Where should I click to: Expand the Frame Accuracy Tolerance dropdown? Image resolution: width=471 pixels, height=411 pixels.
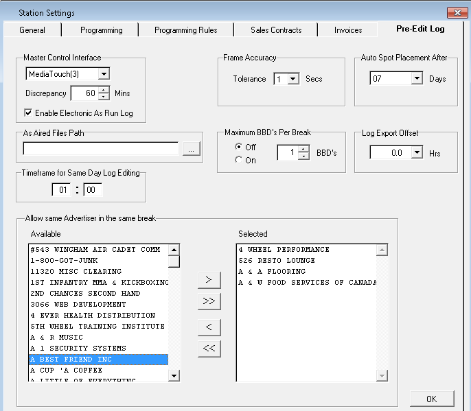pos(293,79)
